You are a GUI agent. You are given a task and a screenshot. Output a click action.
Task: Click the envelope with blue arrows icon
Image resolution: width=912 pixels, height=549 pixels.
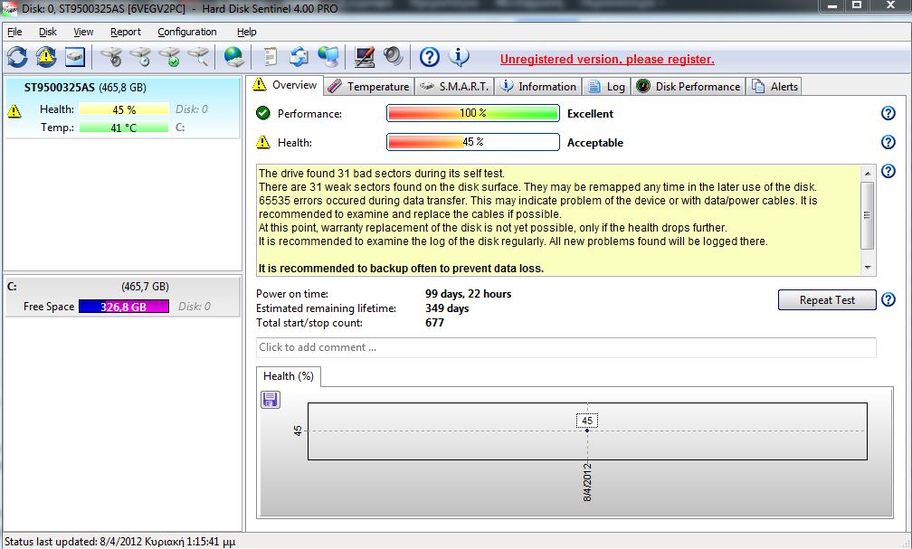click(x=299, y=57)
